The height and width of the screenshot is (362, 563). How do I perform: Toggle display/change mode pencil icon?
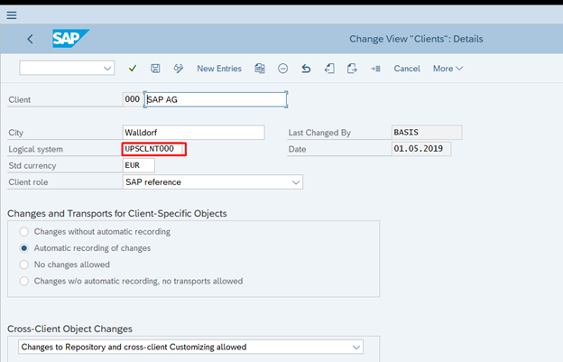click(179, 69)
